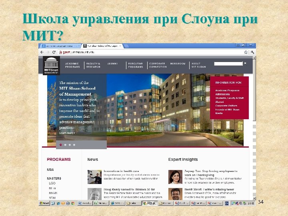
Task: Open the MASTERS programs link
Action: coord(54,178)
